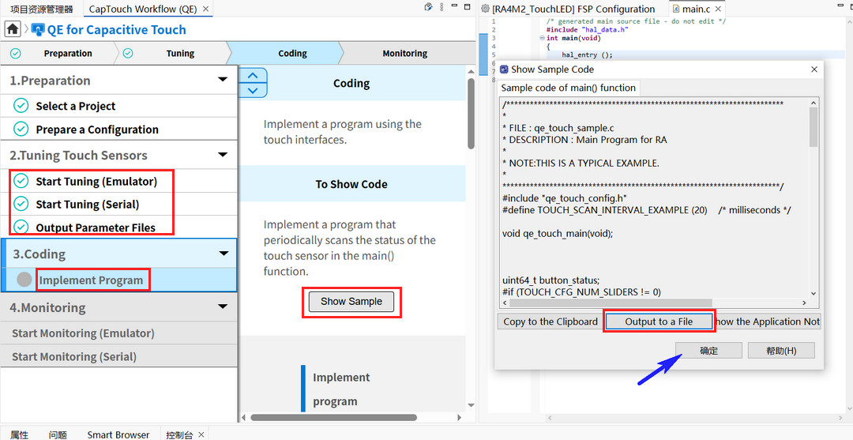The width and height of the screenshot is (853, 440).
Task: Switch to the 控制台 tab
Action: pyautogui.click(x=179, y=434)
